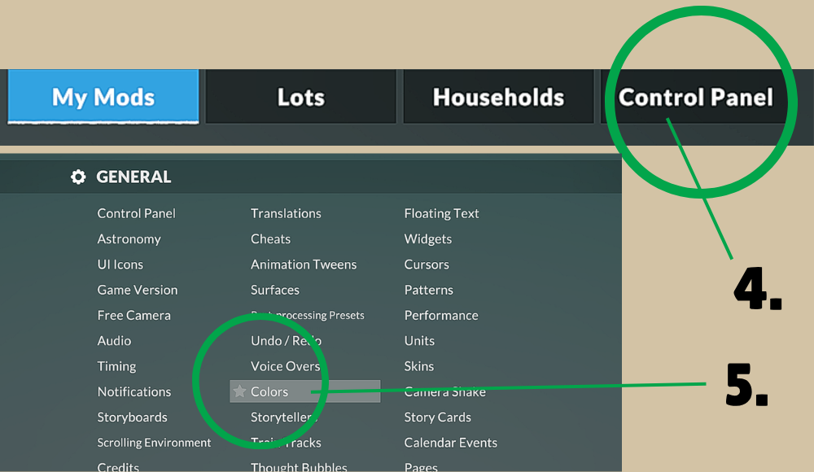This screenshot has width=814, height=472.
Task: Open the Storyboards section
Action: pyautogui.click(x=133, y=417)
